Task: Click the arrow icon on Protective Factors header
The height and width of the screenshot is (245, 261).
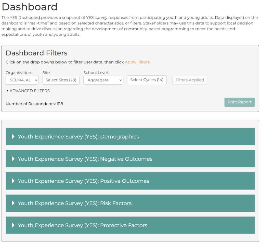Action: coord(13,225)
